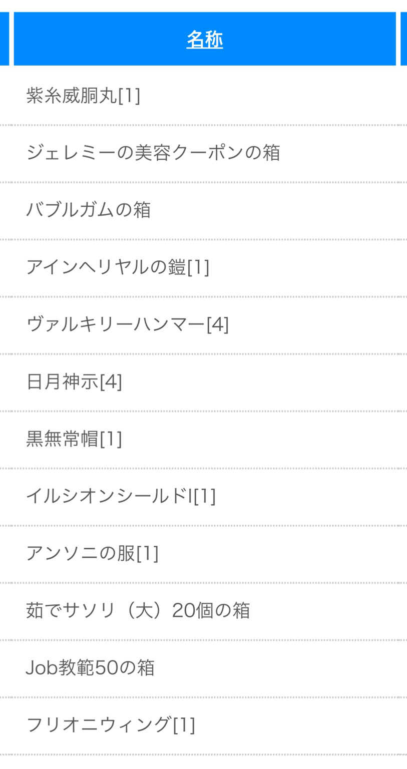
Task: Select ジェレミーの美容クーポンの箱 item
Action: click(x=153, y=153)
